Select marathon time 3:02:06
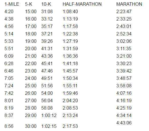 point(124,41)
